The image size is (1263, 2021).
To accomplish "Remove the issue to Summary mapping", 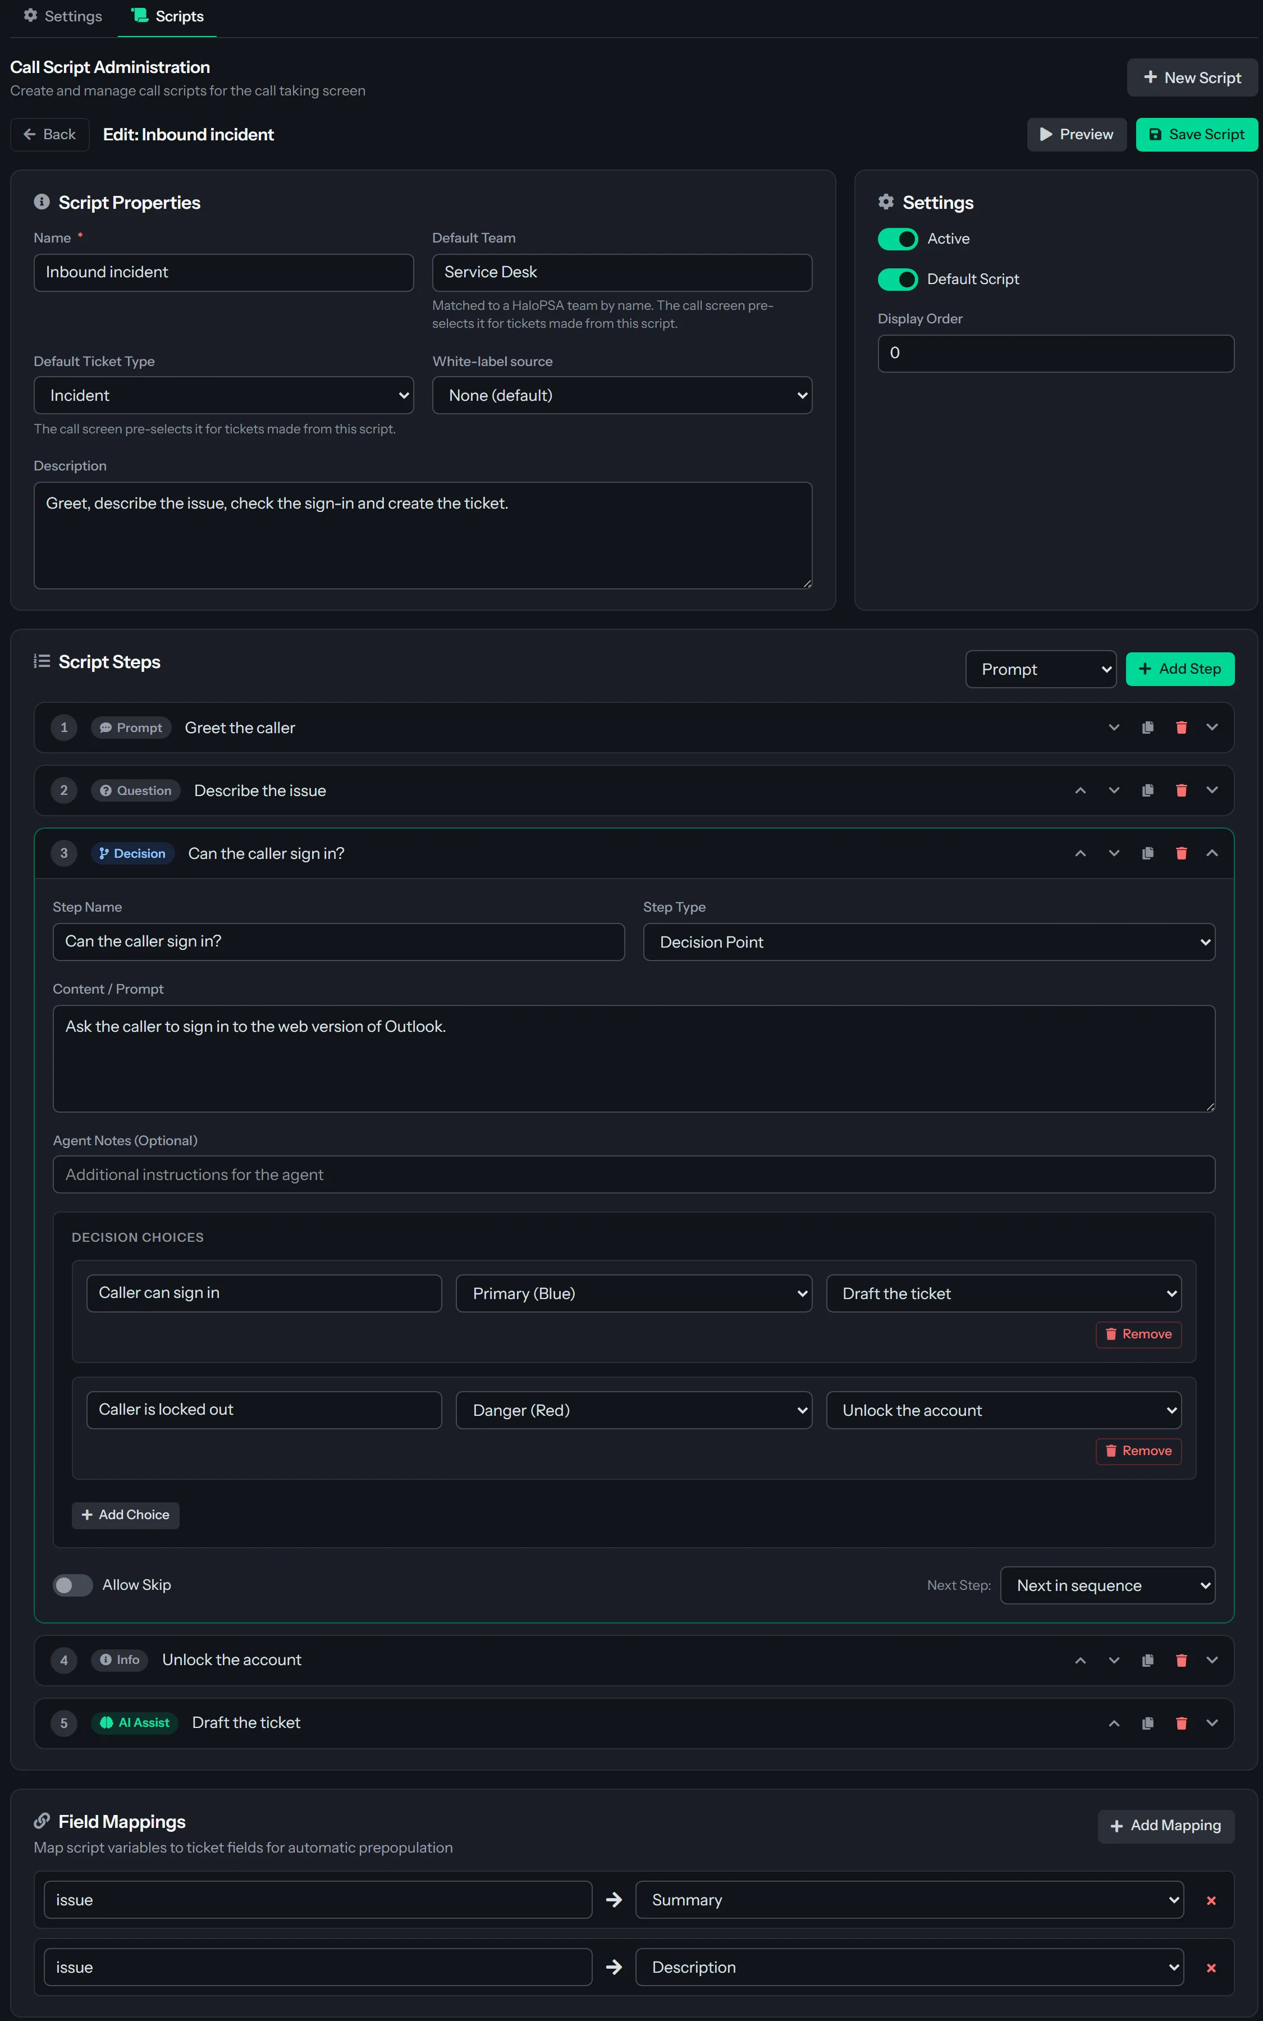I will tap(1211, 1900).
